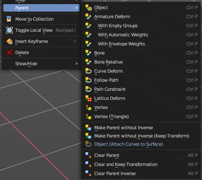Choose Move to Collection
The height and width of the screenshot is (180, 202).
tap(41, 19)
